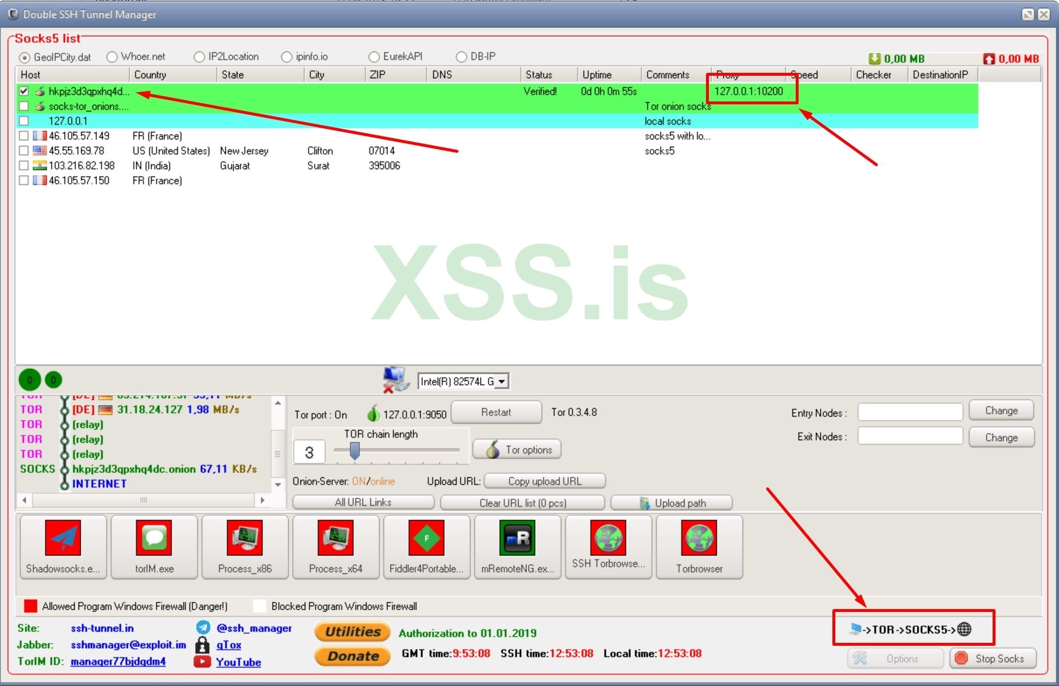This screenshot has height=686, width=1059.
Task: Click the US flag for 45.55.169.78
Action: pos(40,150)
